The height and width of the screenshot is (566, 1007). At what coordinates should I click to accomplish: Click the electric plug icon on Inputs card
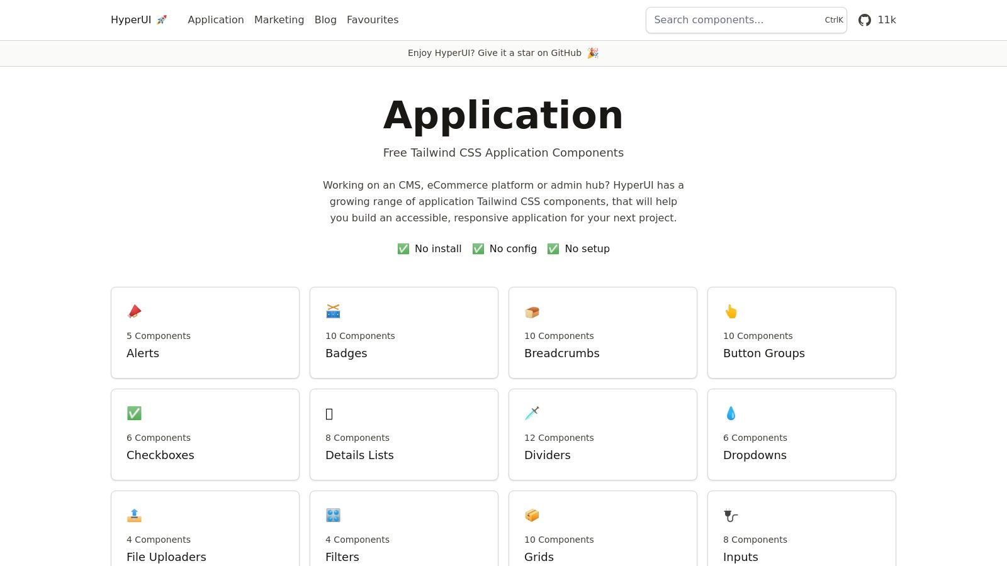coord(731,516)
